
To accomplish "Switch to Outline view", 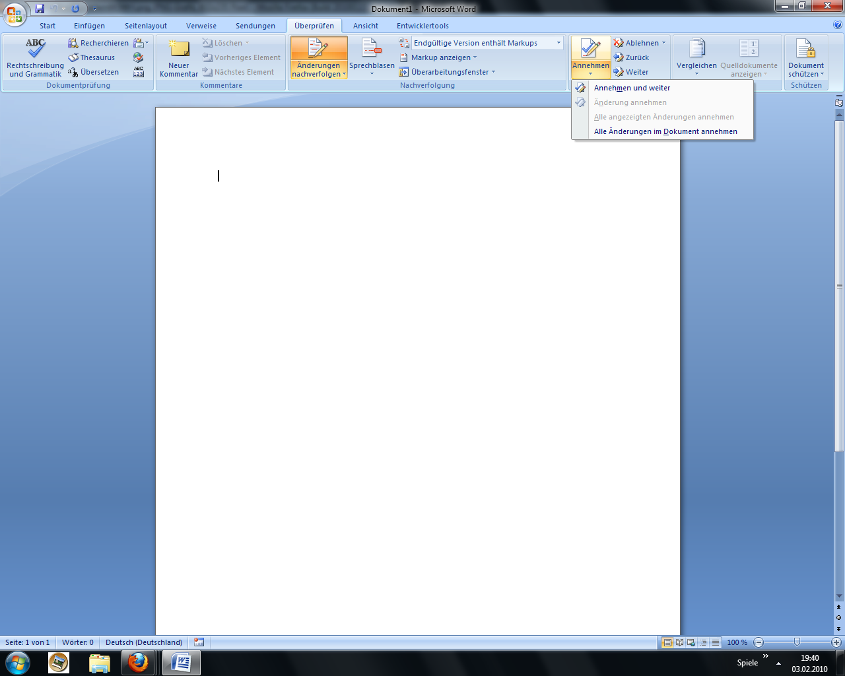I will [x=703, y=642].
